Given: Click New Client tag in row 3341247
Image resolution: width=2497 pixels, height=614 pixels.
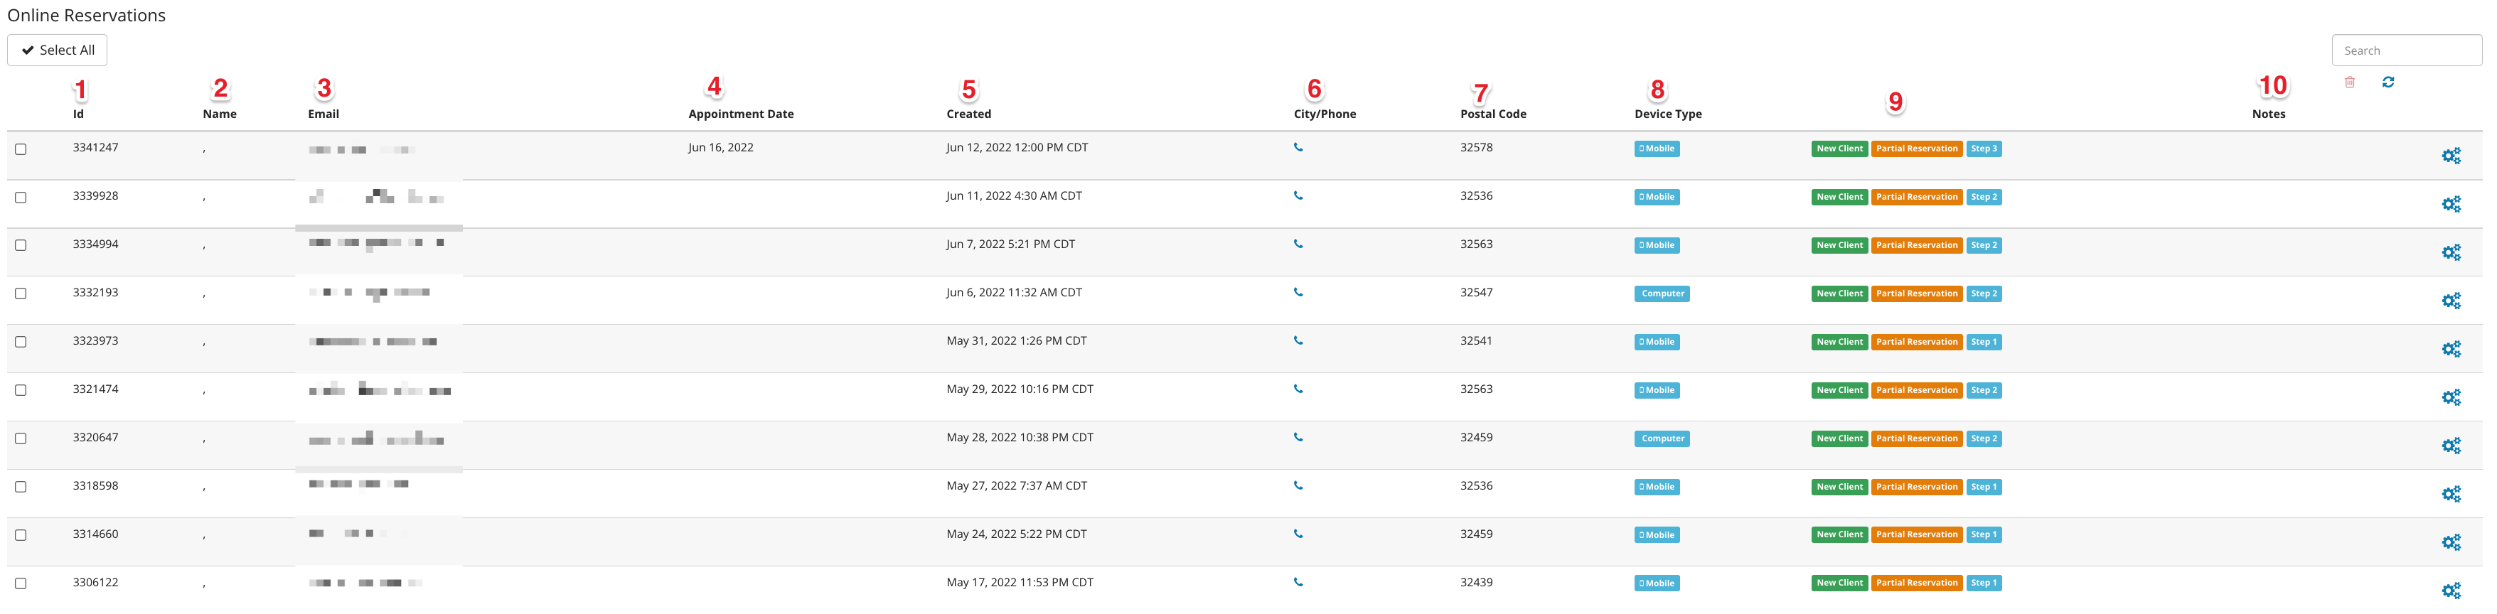Looking at the screenshot, I should pyautogui.click(x=1839, y=149).
